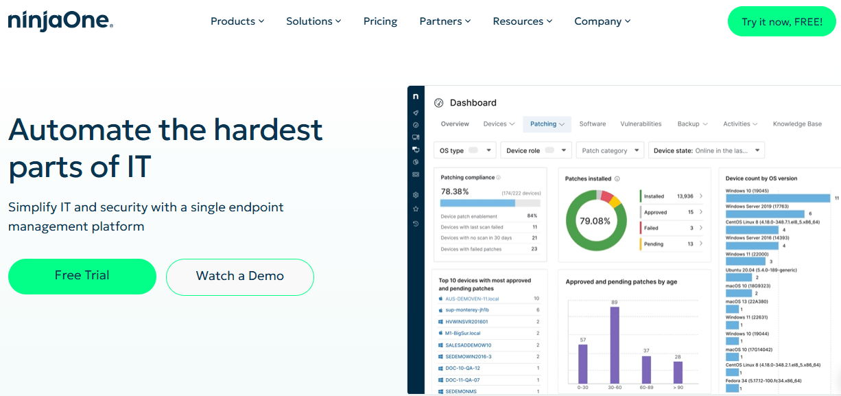The width and height of the screenshot is (841, 396).
Task: Open the Device state dropdown
Action: [707, 150]
